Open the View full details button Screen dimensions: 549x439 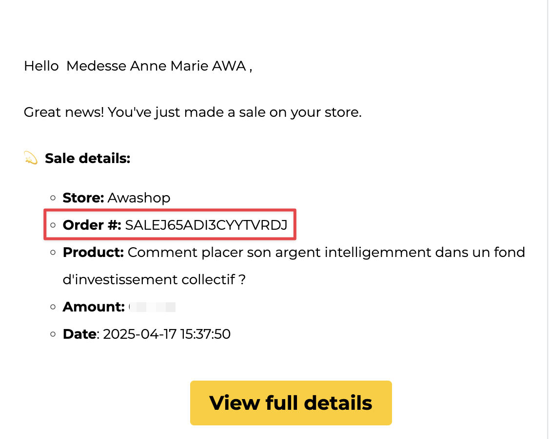(x=291, y=402)
